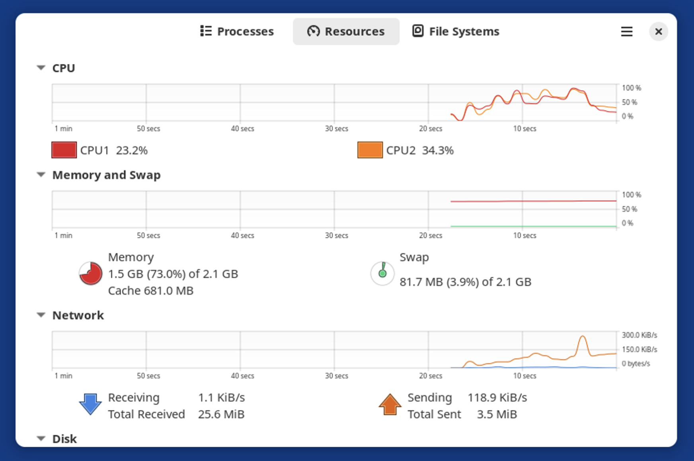Switch to the Processes tab
Screen dimensions: 694x461
(237, 31)
